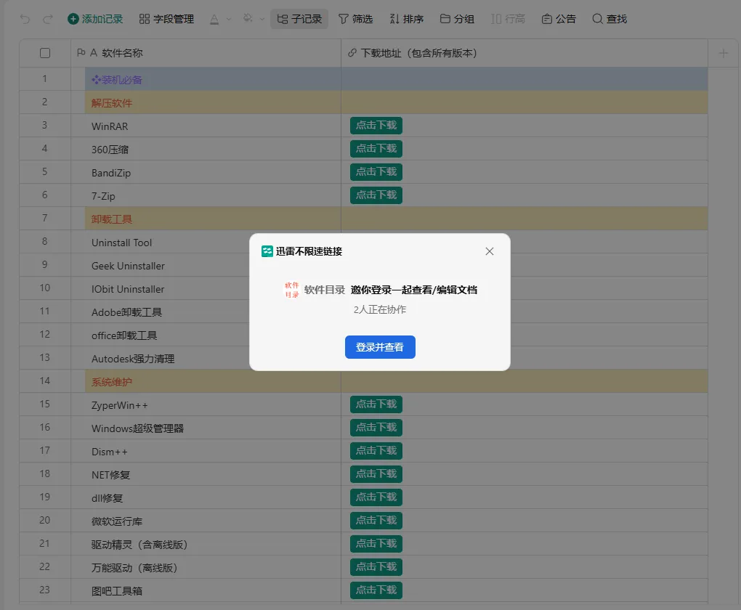Click the WinRAR name cell
The width and height of the screenshot is (741, 610).
(206, 126)
